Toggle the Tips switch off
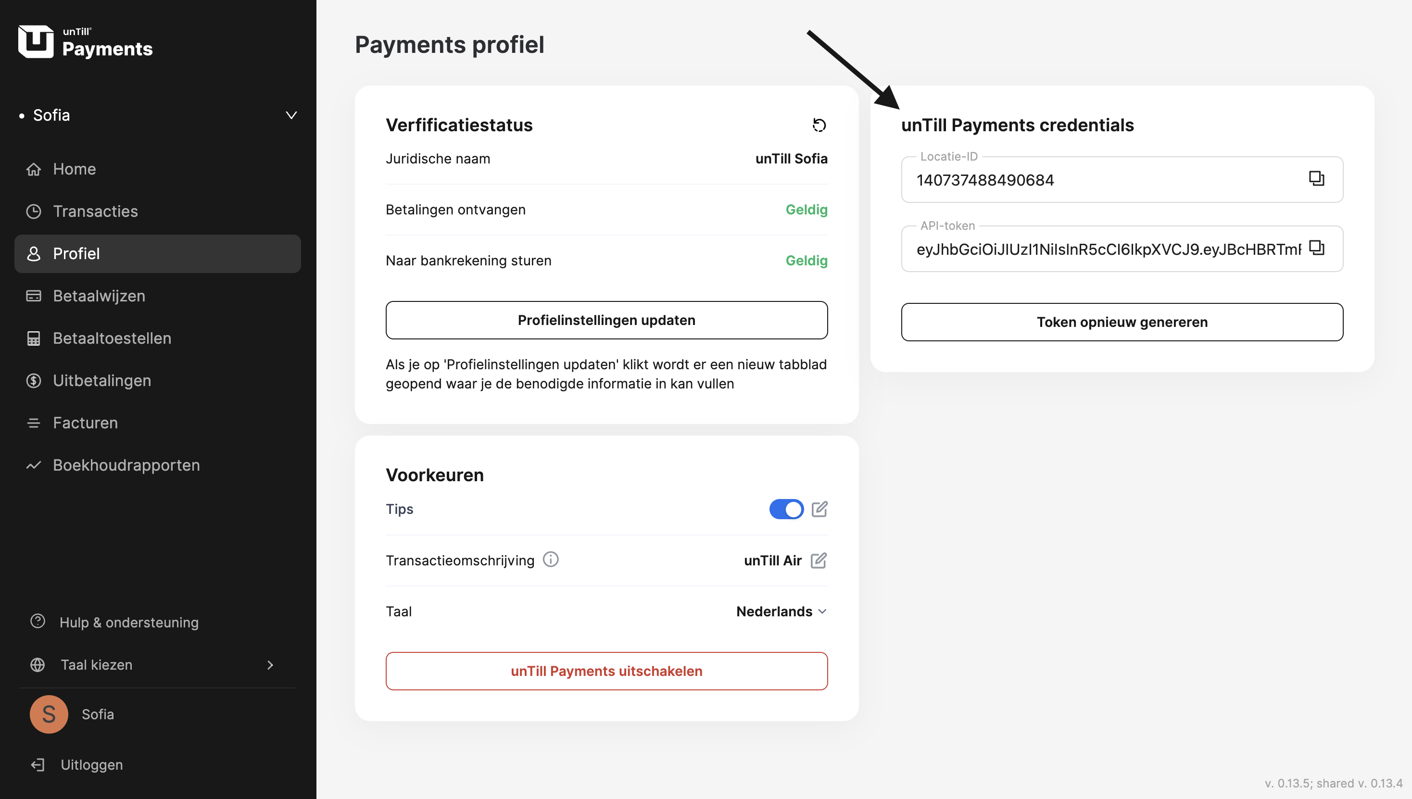The height and width of the screenshot is (799, 1412). tap(786, 509)
